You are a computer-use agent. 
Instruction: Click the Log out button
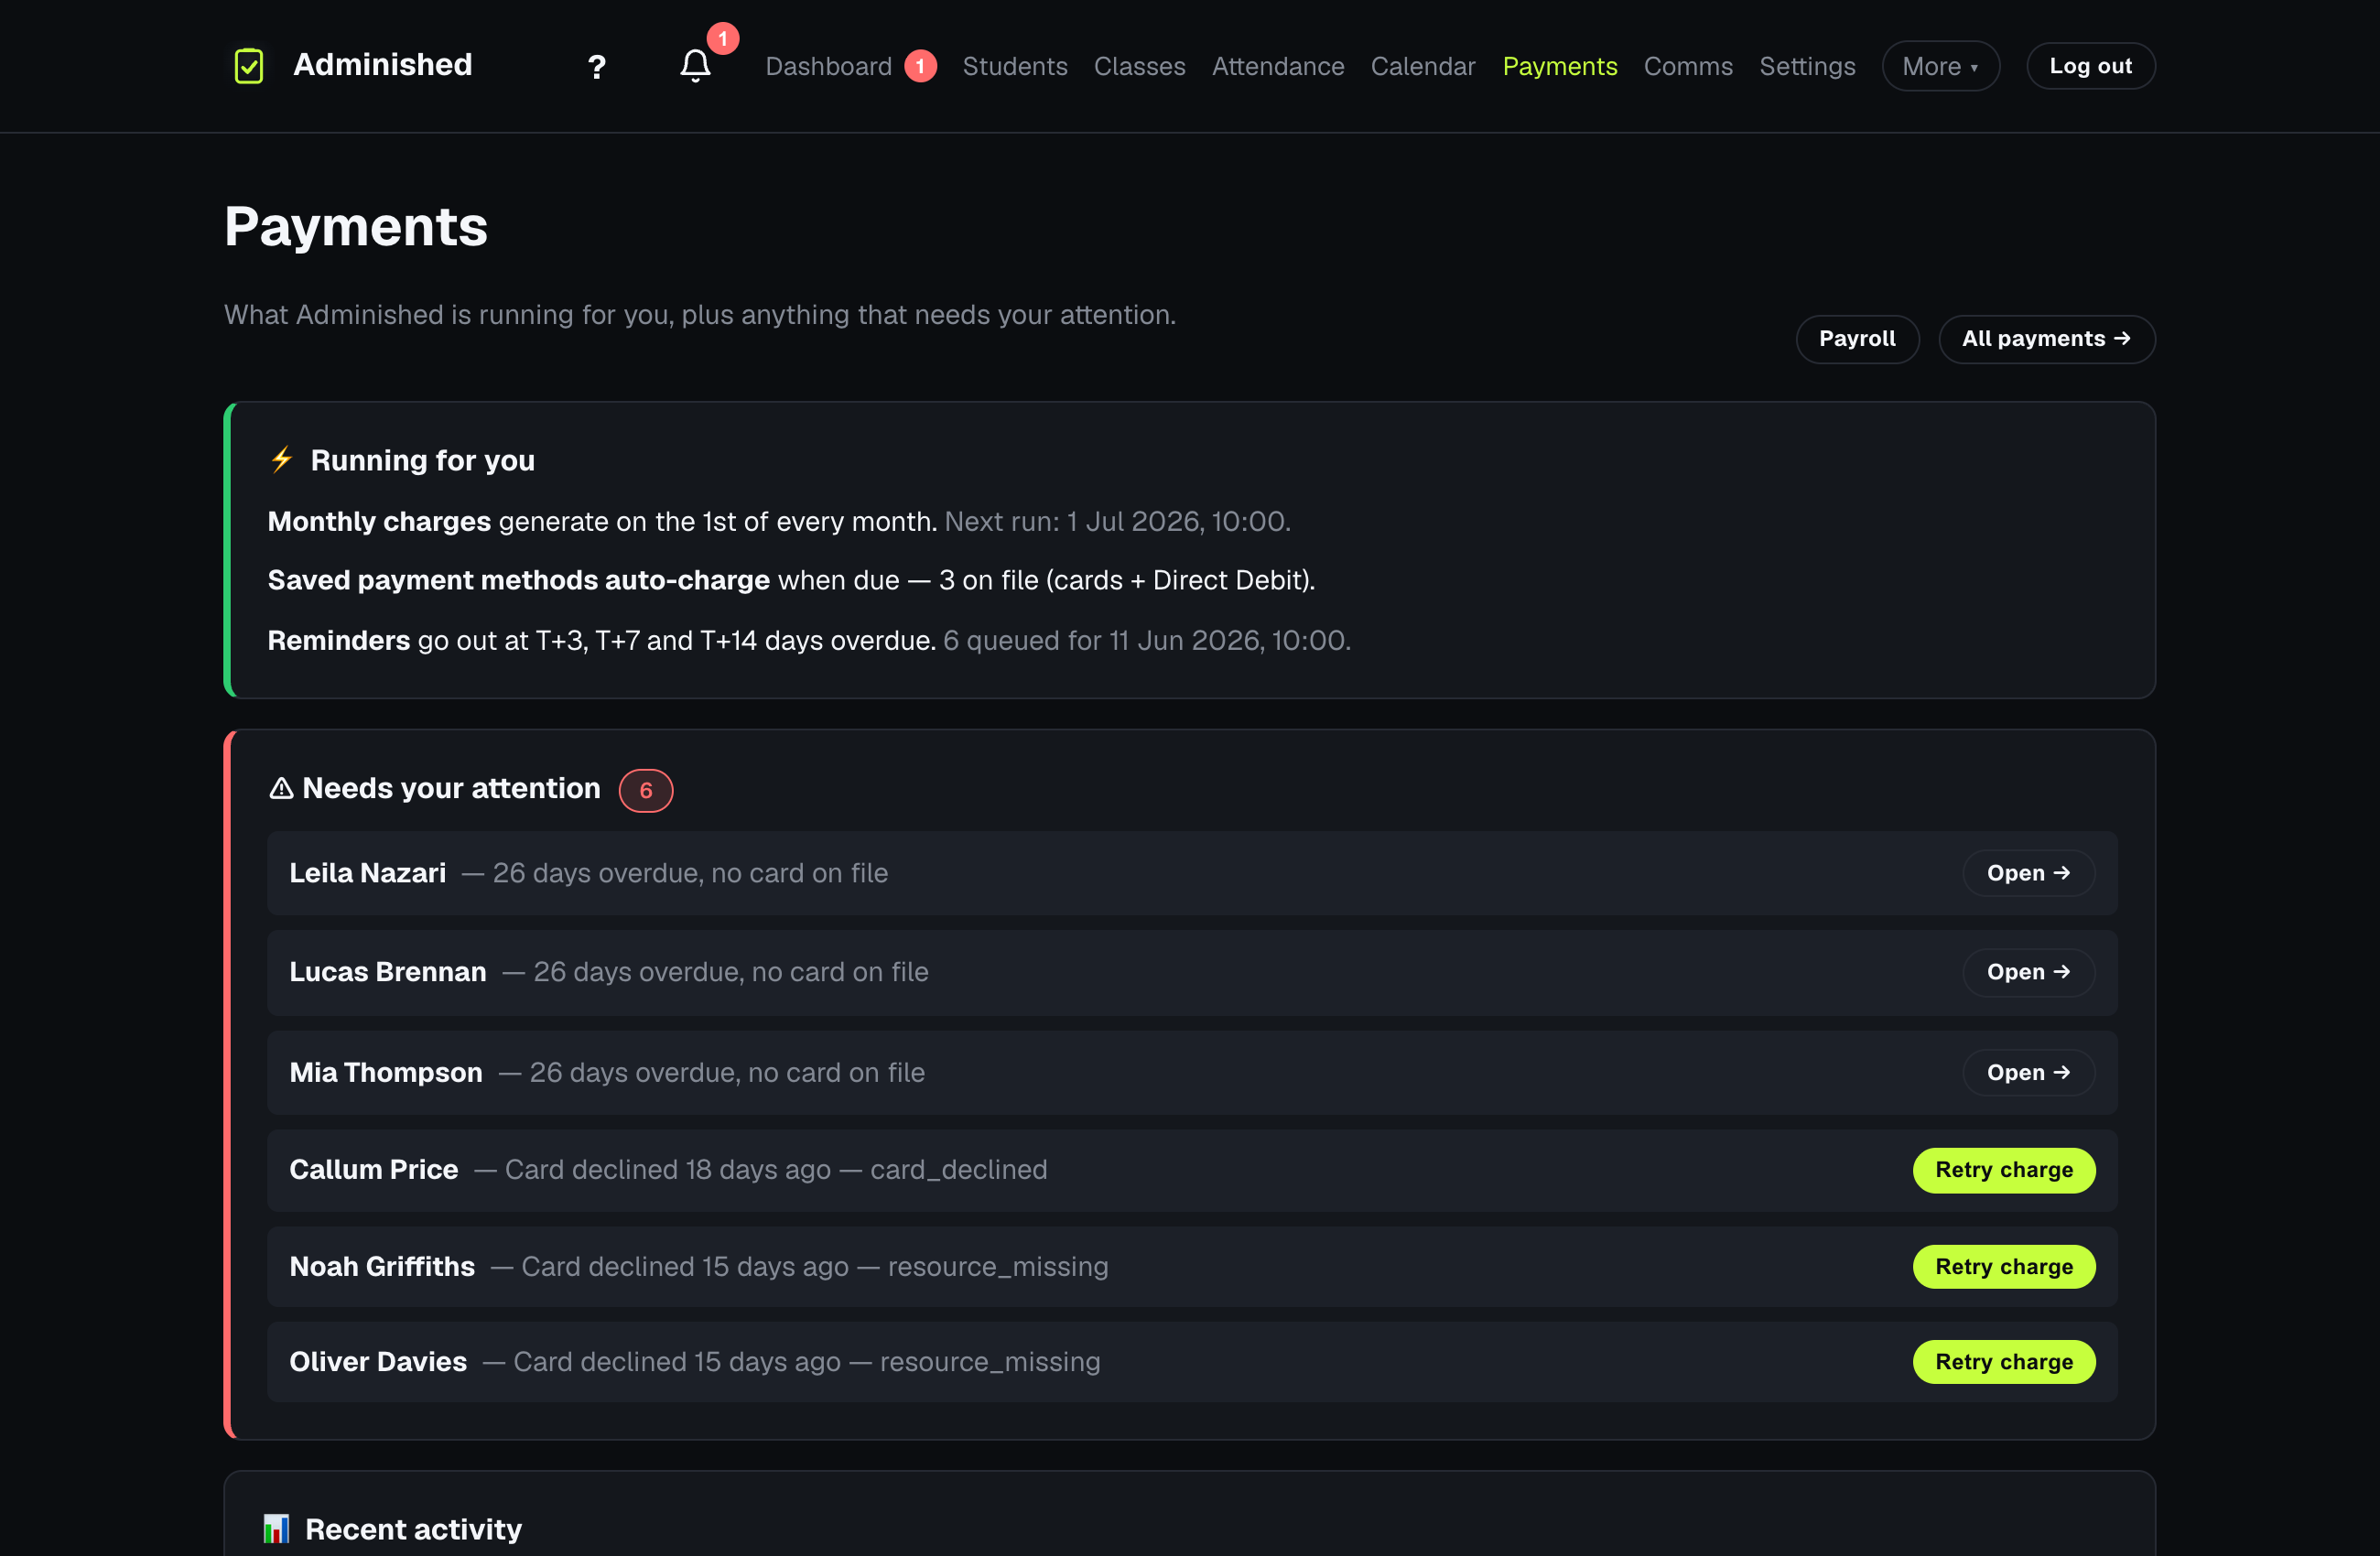[x=2090, y=66]
